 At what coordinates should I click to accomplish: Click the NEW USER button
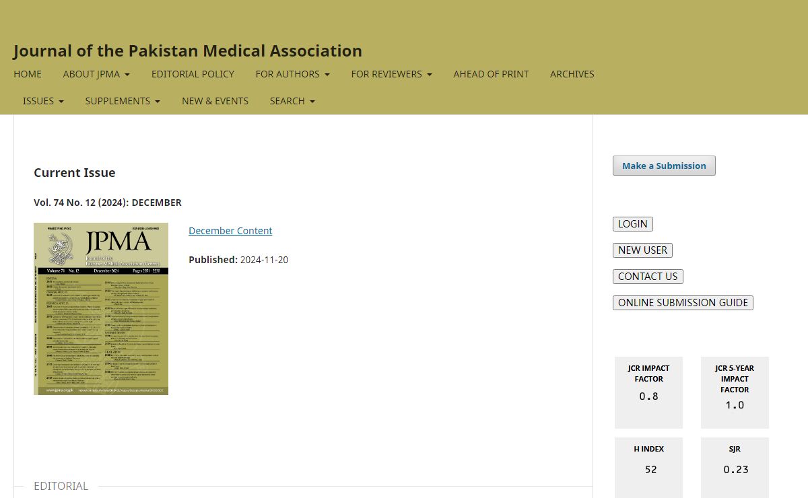click(x=642, y=250)
